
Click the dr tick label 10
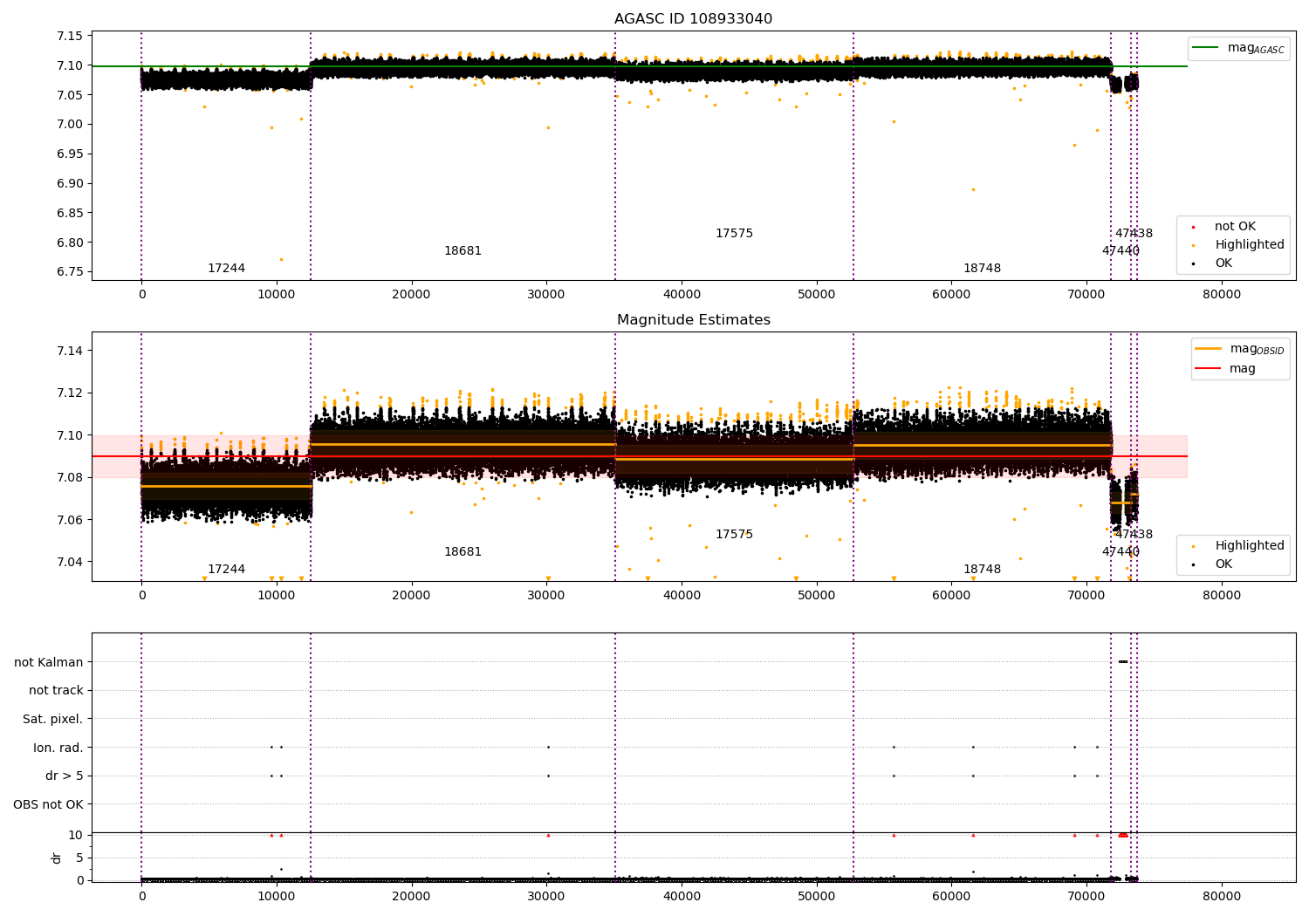(x=76, y=836)
